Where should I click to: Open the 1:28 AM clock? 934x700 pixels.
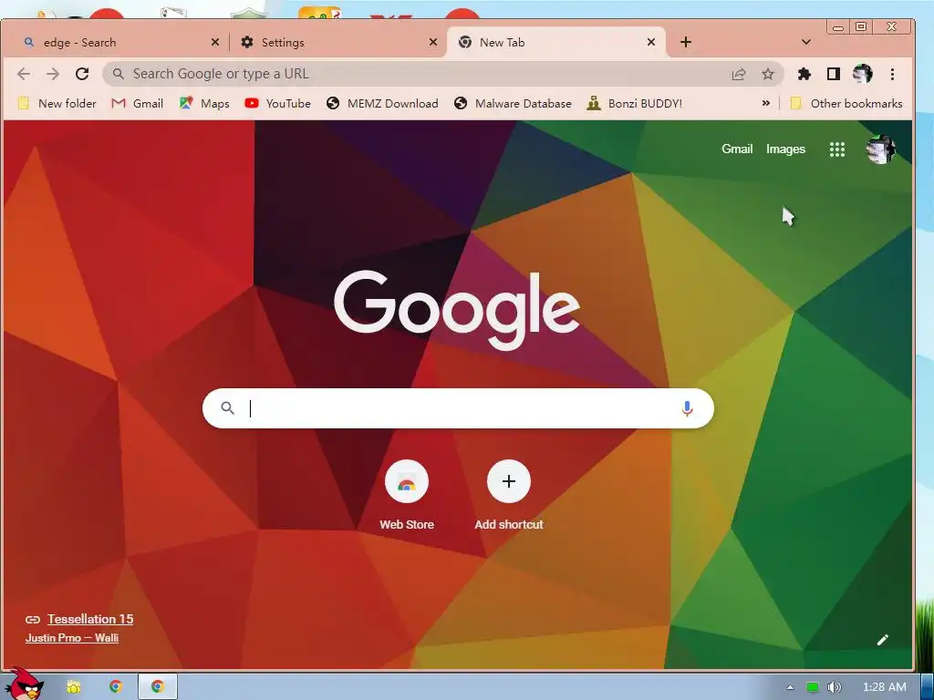tap(884, 687)
